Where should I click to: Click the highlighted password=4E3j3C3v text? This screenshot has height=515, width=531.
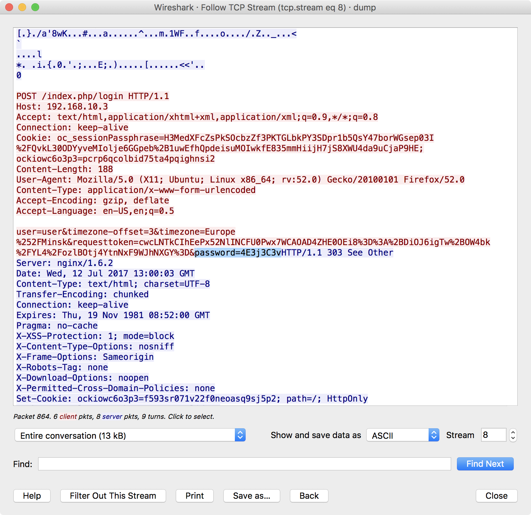coord(238,253)
